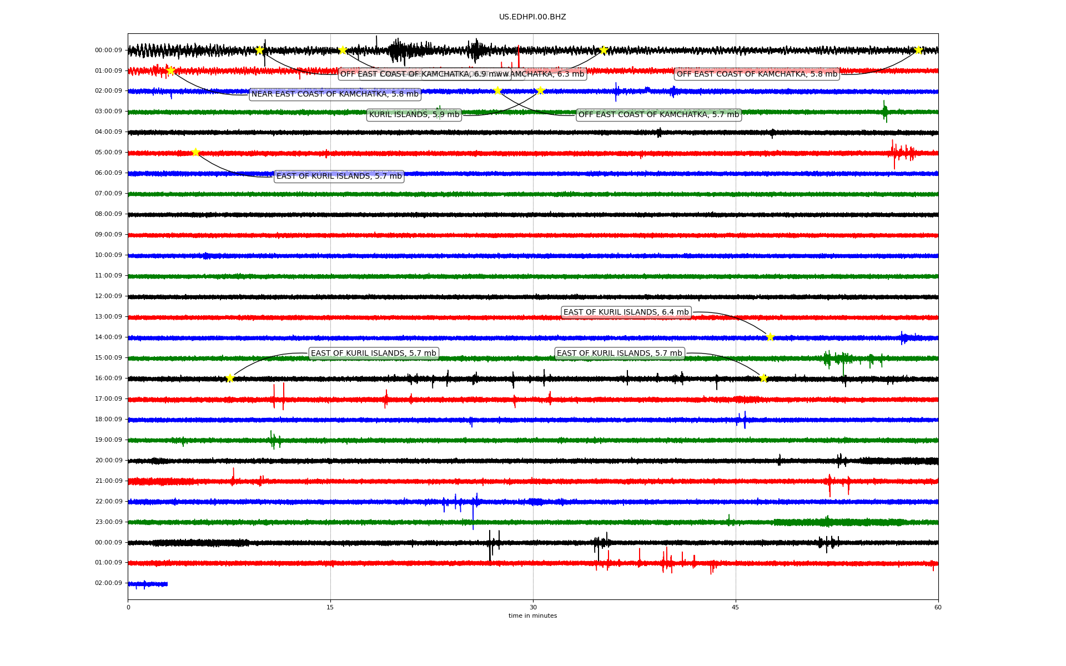Click the 03:00:09 time label
This screenshot has width=1066, height=666.
(x=108, y=112)
